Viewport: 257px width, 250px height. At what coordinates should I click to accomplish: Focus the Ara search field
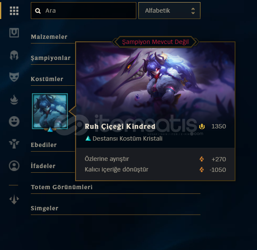pyautogui.click(x=84, y=11)
